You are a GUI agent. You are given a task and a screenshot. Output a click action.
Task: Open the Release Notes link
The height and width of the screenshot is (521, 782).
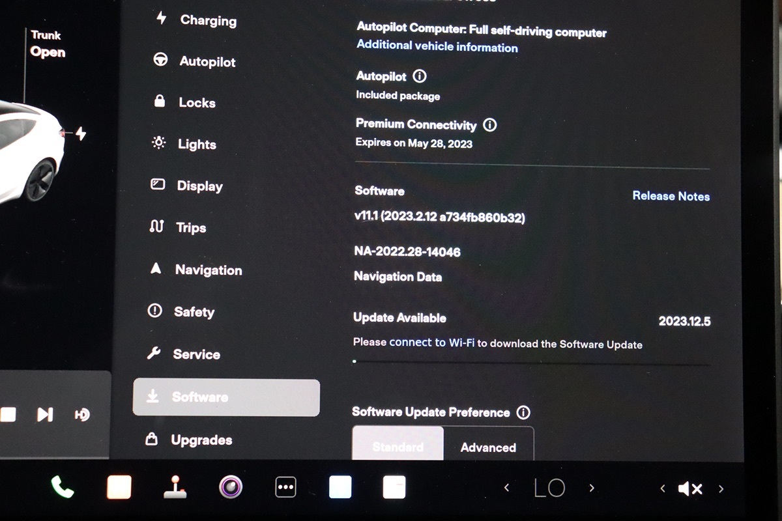671,196
